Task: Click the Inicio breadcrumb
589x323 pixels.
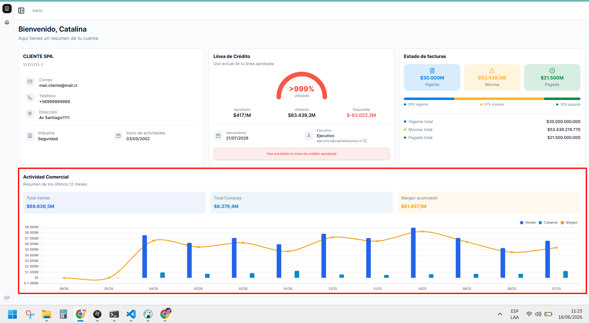Action: [x=37, y=10]
